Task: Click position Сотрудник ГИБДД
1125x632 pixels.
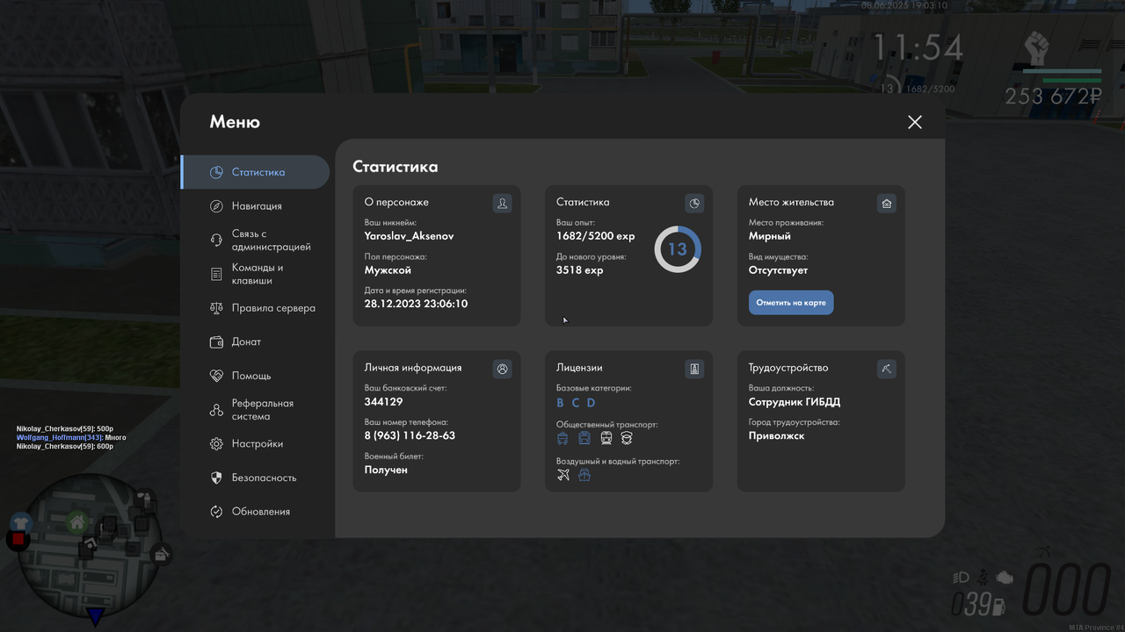Action: point(795,402)
